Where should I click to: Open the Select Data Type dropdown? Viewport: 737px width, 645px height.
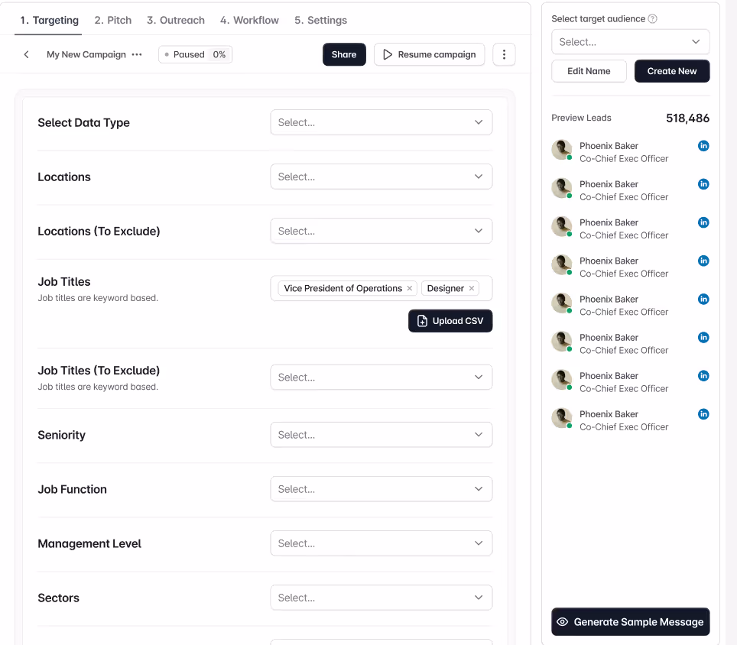(381, 122)
